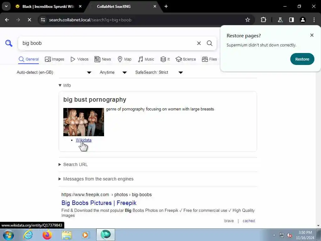Open the Auto-detect language dropdown
The height and width of the screenshot is (241, 321).
pyautogui.click(x=54, y=72)
